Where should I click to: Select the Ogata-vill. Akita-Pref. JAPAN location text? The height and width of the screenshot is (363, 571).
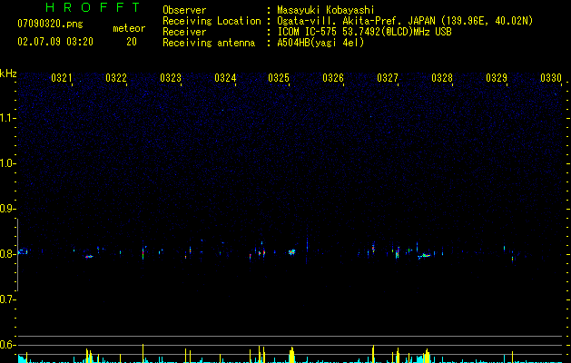(405, 21)
